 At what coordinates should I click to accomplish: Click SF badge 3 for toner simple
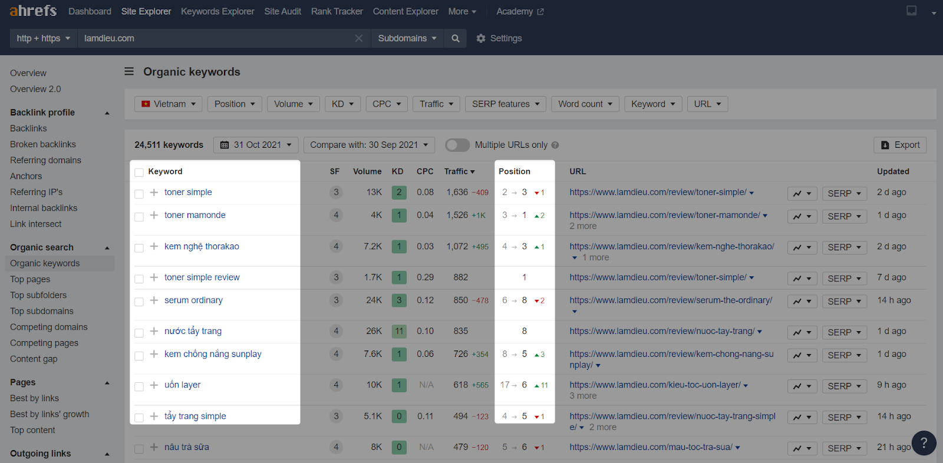point(336,192)
